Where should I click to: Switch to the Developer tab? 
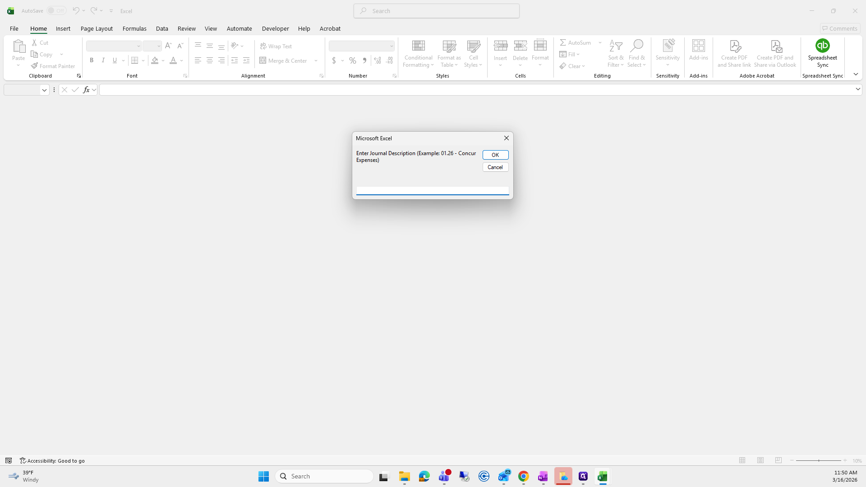275,28
